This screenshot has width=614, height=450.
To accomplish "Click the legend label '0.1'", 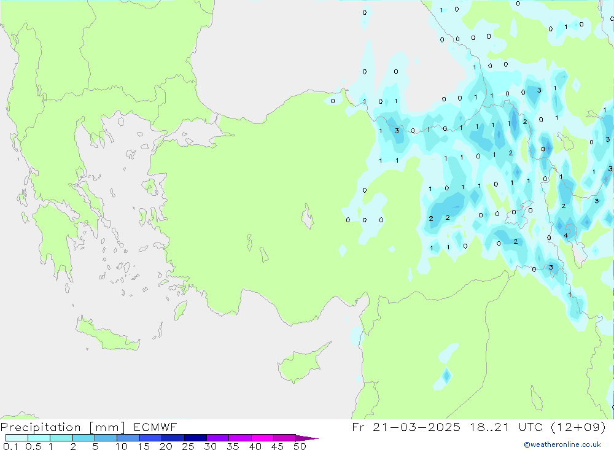I will 10,446.
